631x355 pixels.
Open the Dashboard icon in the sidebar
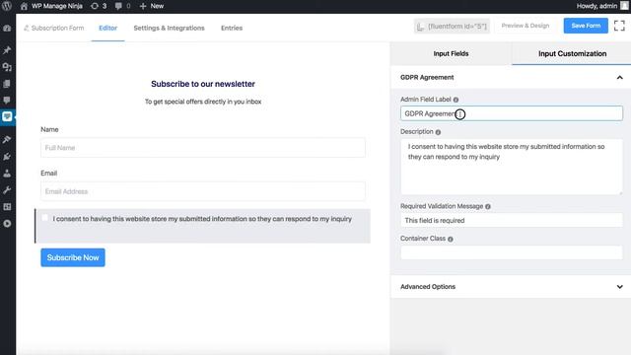point(7,29)
